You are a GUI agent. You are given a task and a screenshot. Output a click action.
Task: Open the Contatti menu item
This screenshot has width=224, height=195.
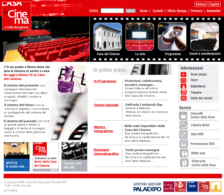158,11
